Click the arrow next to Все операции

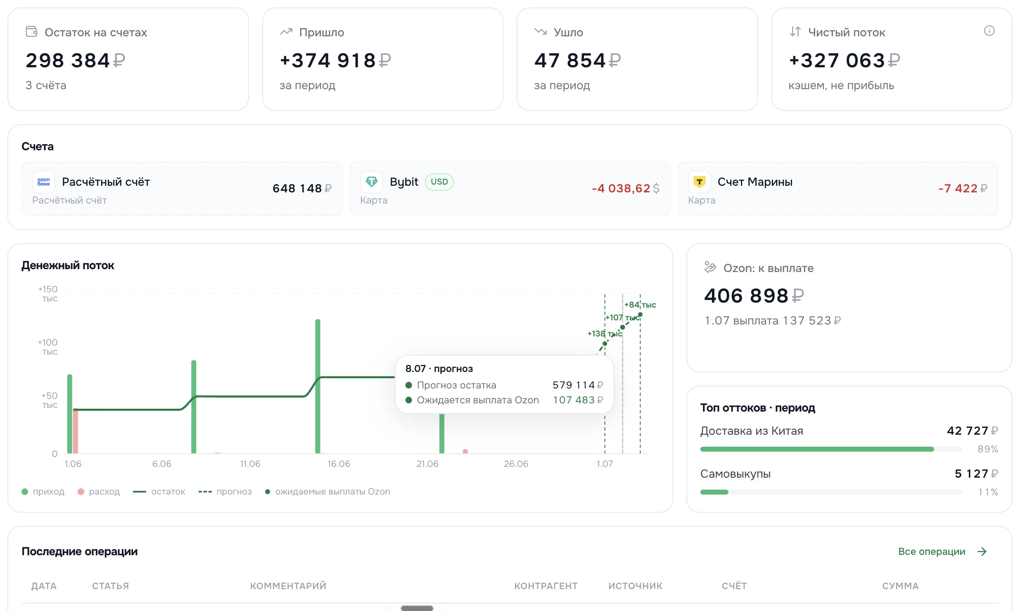click(x=982, y=552)
